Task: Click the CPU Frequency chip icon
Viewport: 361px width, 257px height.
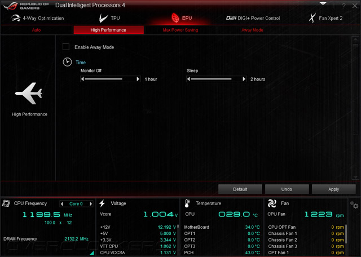Action: (x=6, y=203)
